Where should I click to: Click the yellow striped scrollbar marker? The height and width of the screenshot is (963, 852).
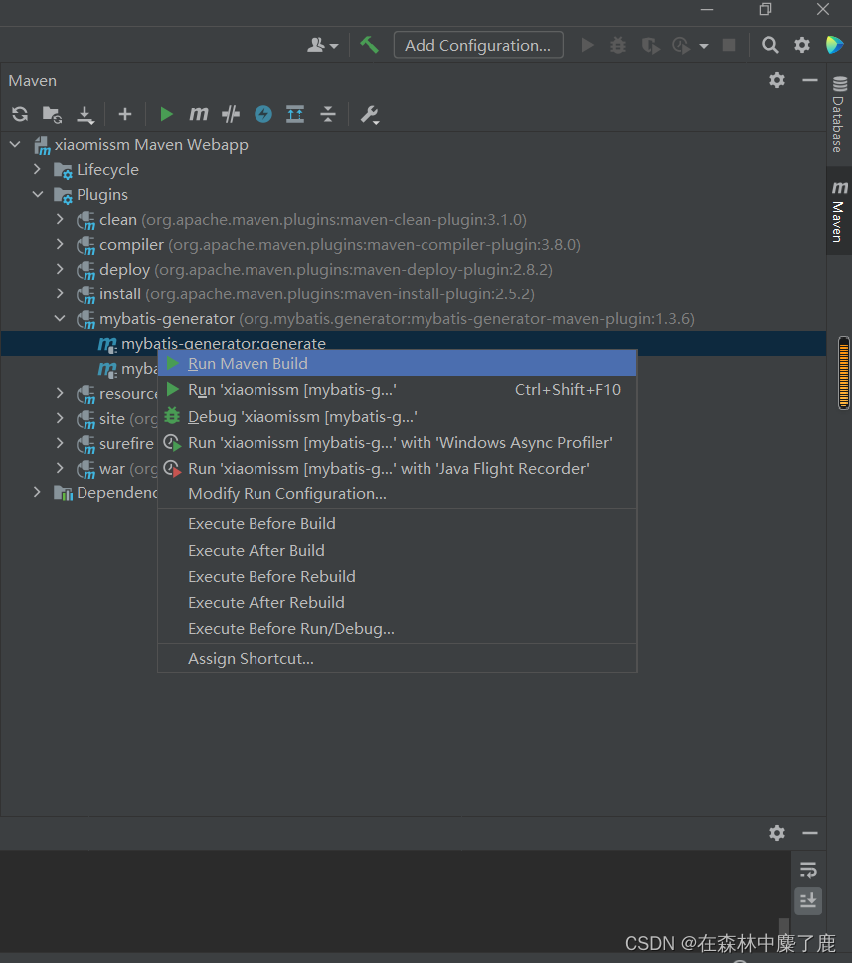tap(844, 373)
